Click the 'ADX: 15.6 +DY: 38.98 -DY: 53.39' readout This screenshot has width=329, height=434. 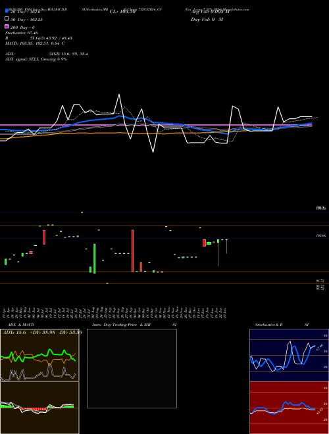point(42,332)
